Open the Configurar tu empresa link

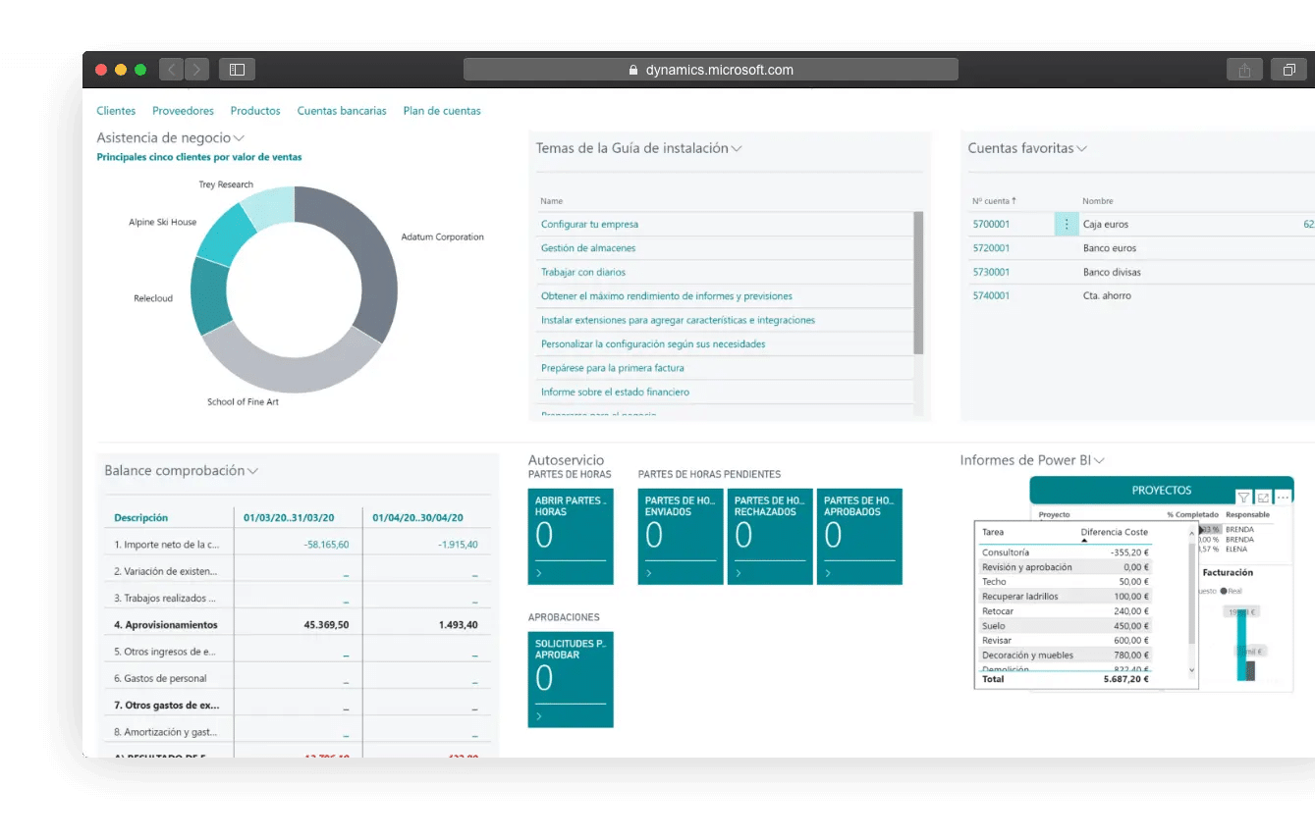point(589,225)
